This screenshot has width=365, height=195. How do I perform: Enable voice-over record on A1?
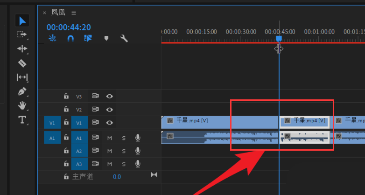pyautogui.click(x=138, y=138)
